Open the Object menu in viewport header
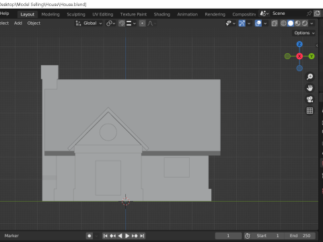Screen dimensions: 323x242 coord(34,23)
